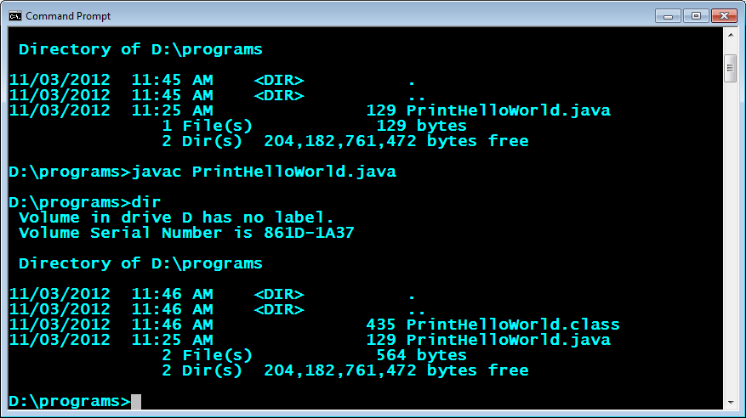Click the Volume Serial Number 861D-1A37 text
Screen dimensions: 746x418
click(186, 233)
